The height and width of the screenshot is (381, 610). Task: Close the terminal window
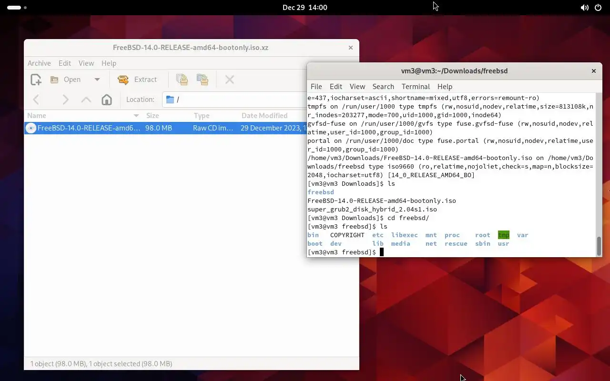click(x=593, y=71)
